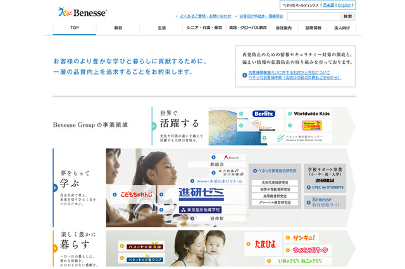Select the 生活 navigation tab
The width and height of the screenshot is (405, 269).
tap(162, 28)
